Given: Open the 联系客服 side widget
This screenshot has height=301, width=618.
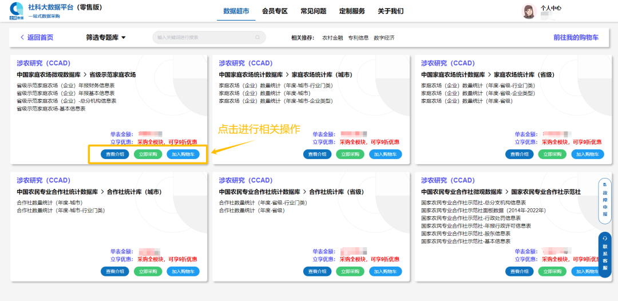Looking at the screenshot, I should (x=605, y=255).
